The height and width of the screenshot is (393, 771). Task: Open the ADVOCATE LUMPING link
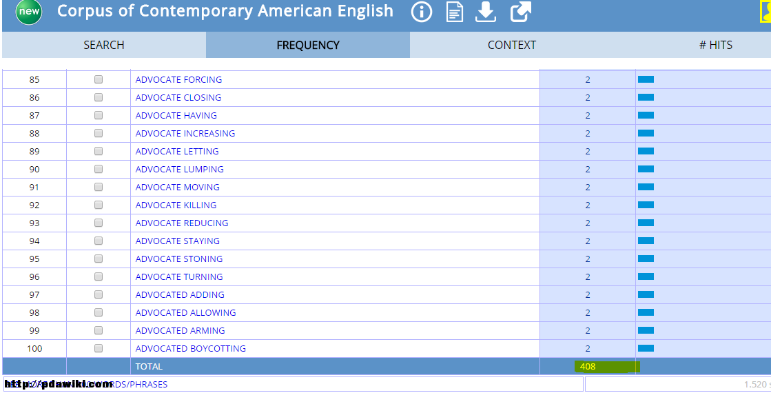click(x=179, y=169)
